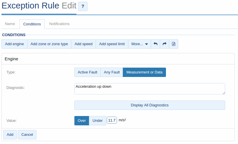Click the redo arrow icon
Image resolution: width=238 pixels, height=144 pixels.
[164, 44]
